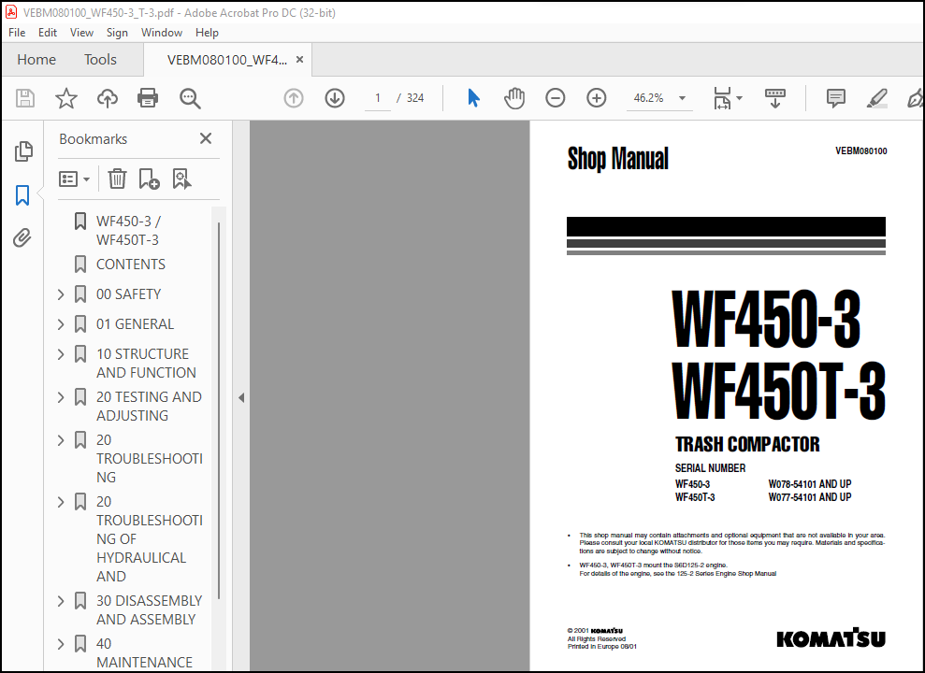Open the Attachments paperclip panel
Image resolution: width=925 pixels, height=673 pixels.
click(22, 238)
